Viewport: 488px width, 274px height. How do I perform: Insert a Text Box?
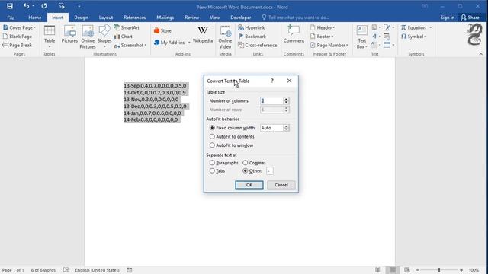pyautogui.click(x=361, y=37)
